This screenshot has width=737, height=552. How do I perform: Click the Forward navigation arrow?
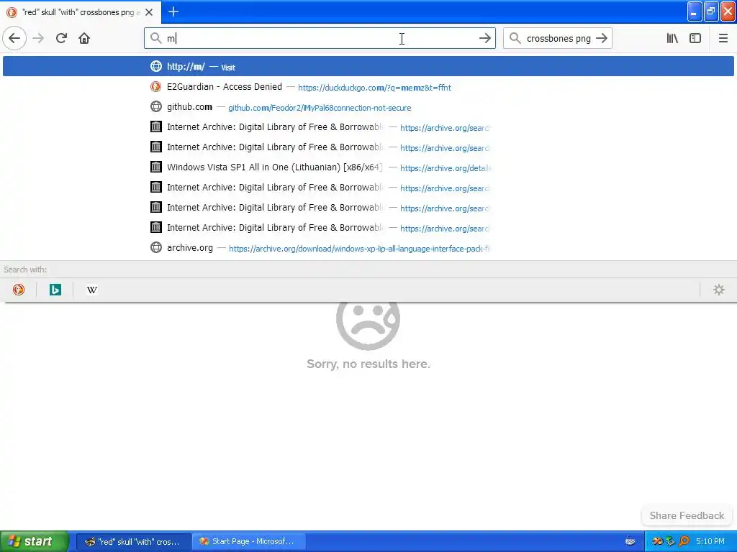(38, 38)
